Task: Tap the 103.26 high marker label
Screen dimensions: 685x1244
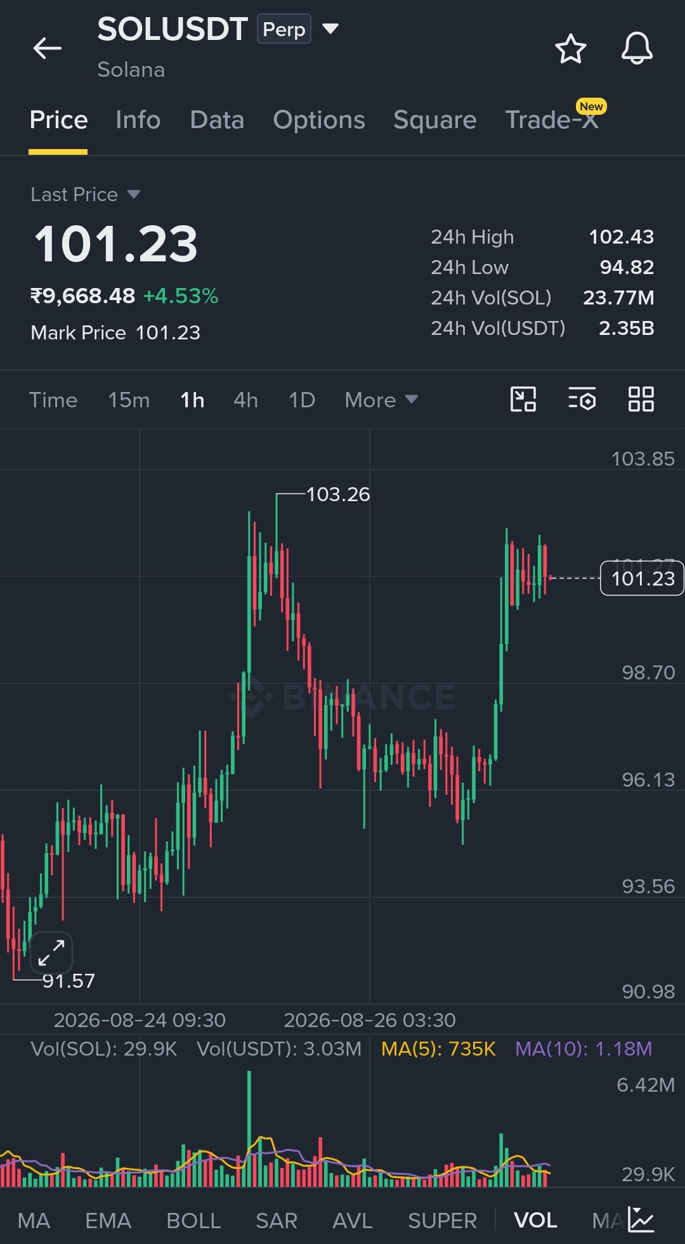Action: pos(338,494)
